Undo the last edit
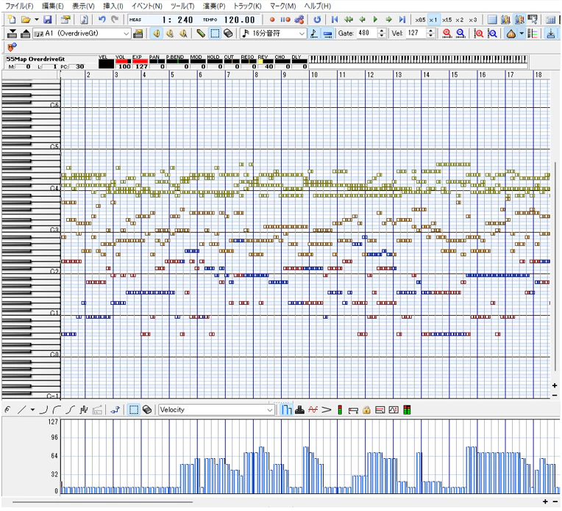 click(102, 20)
